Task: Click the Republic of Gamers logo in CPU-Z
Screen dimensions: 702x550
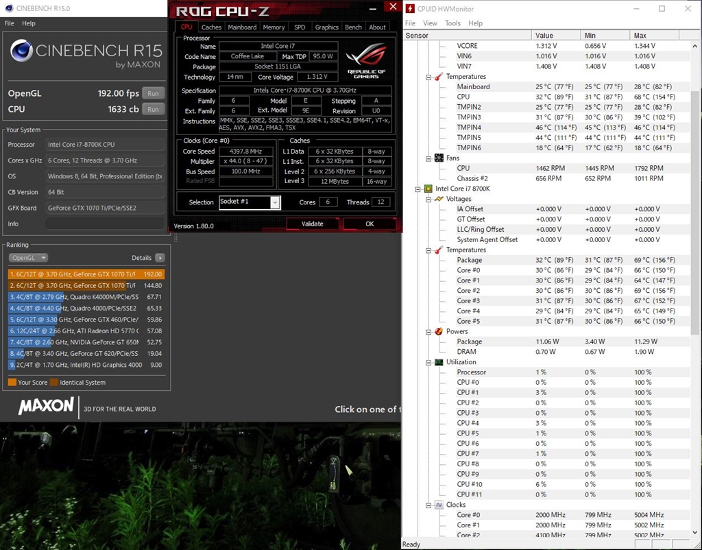Action: 366,60
